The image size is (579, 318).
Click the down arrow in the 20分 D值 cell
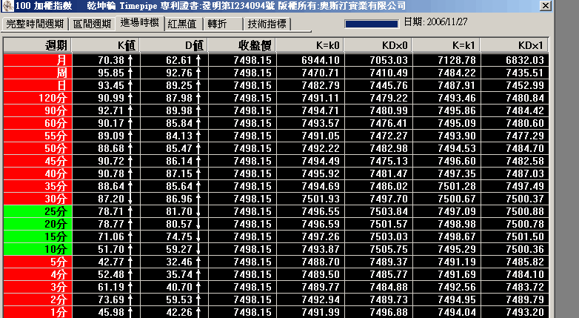[198, 224]
